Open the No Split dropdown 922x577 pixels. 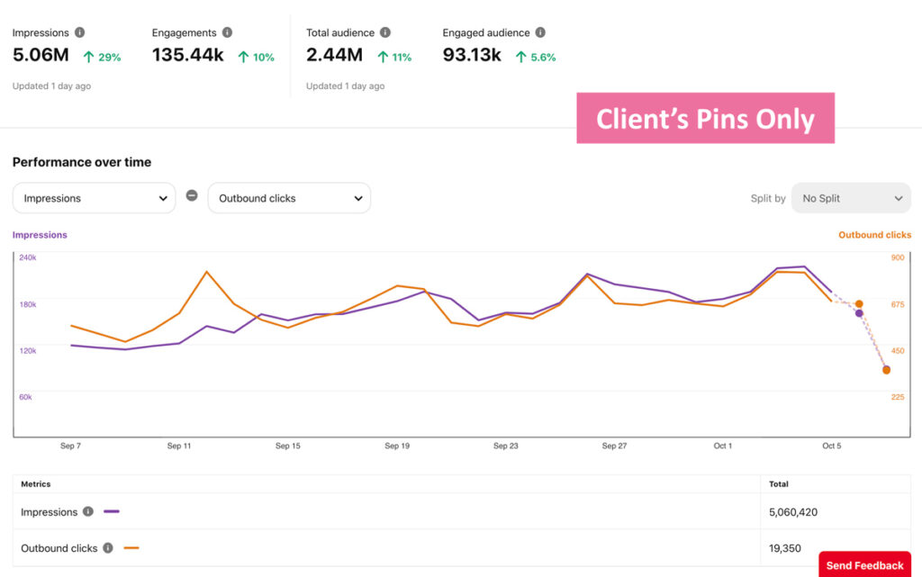(x=851, y=198)
